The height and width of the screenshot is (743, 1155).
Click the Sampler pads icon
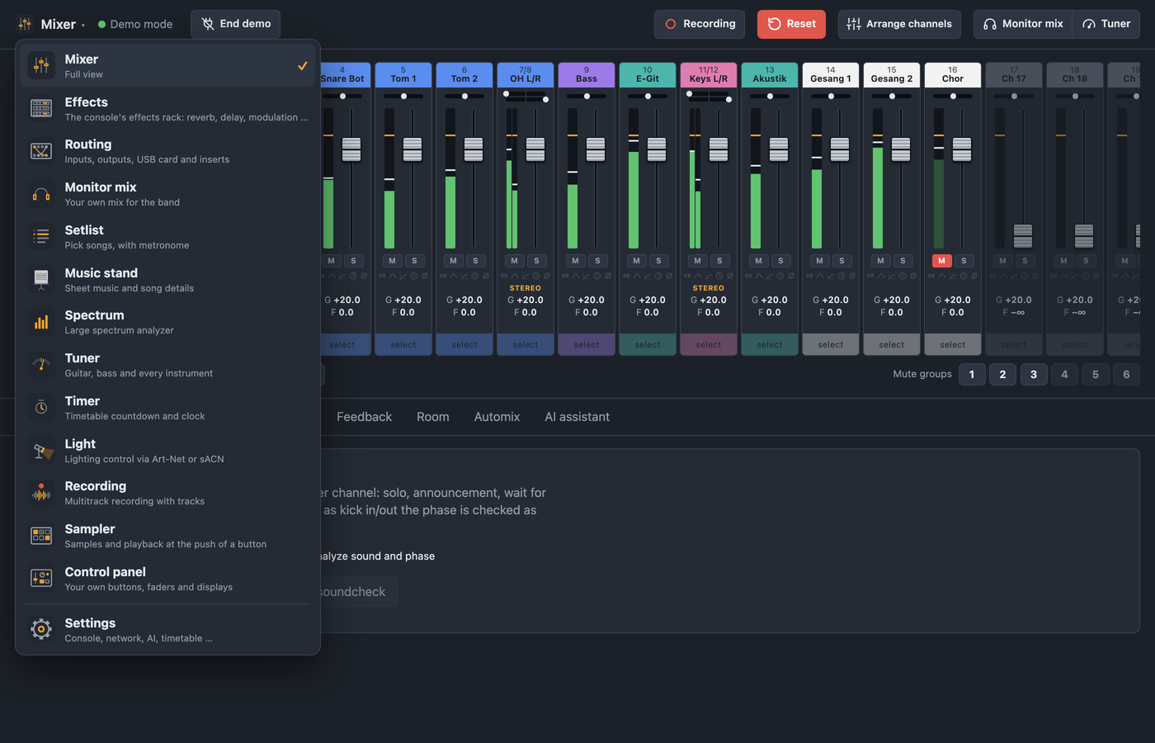[x=41, y=536]
